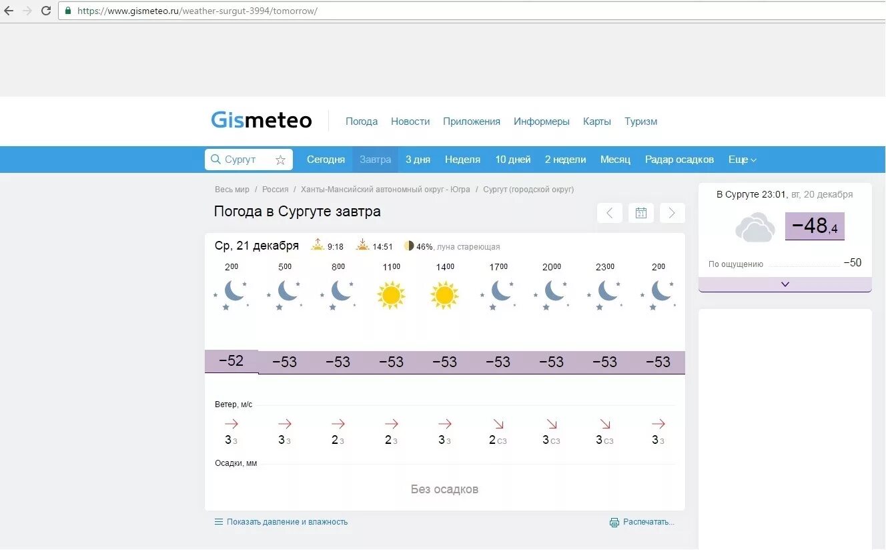The height and width of the screenshot is (550, 886).
Task: Reload the page with refresh icon
Action: (46, 11)
